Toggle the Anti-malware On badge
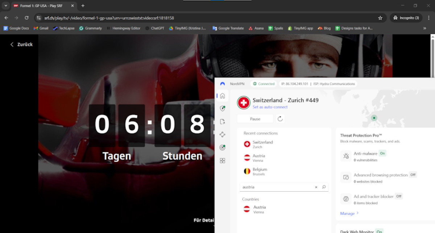Viewport: 435px width, 233px height. [382, 153]
